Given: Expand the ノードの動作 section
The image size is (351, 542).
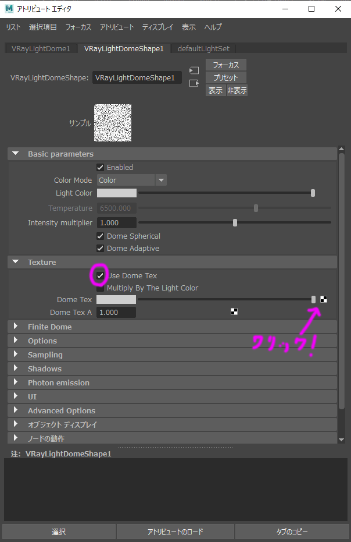Looking at the screenshot, I should click(x=16, y=438).
